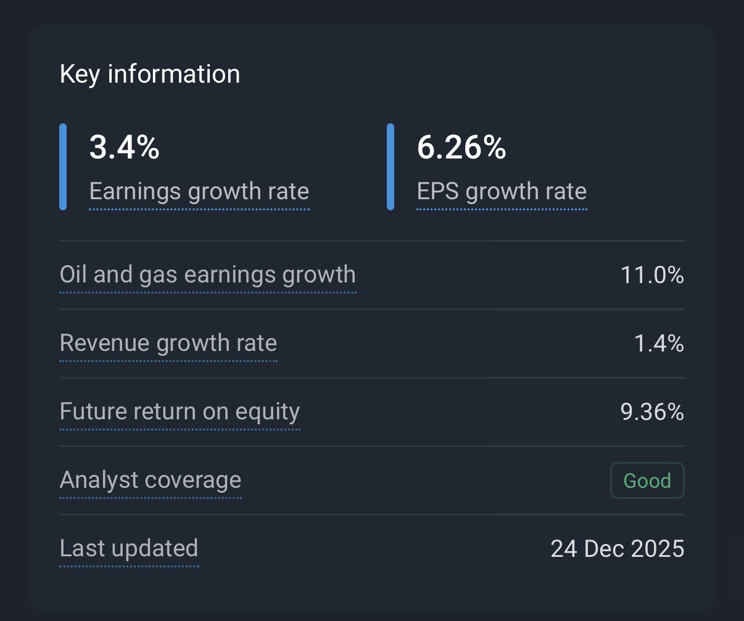Click the Key information heading
Image resolution: width=744 pixels, height=621 pixels.
(x=150, y=75)
